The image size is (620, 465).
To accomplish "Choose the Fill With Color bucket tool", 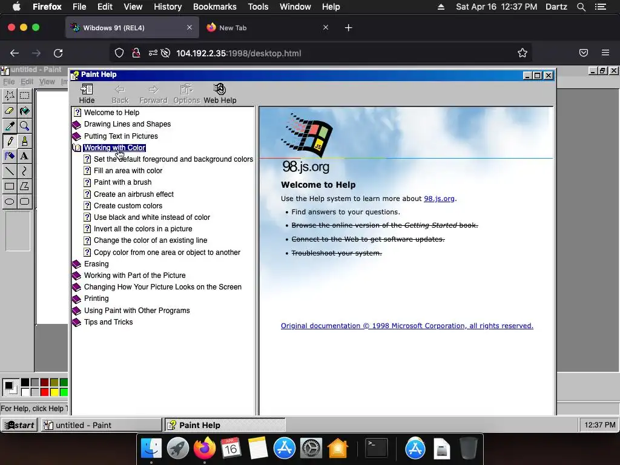I will [24, 111].
